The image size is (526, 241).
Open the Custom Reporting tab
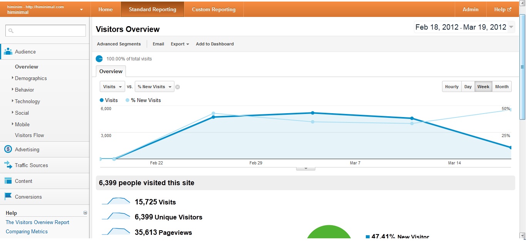point(214,9)
